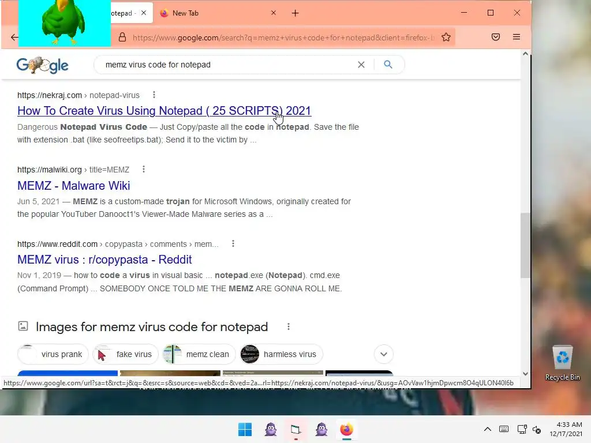Click the Google logo
The image size is (591, 443).
click(x=42, y=65)
